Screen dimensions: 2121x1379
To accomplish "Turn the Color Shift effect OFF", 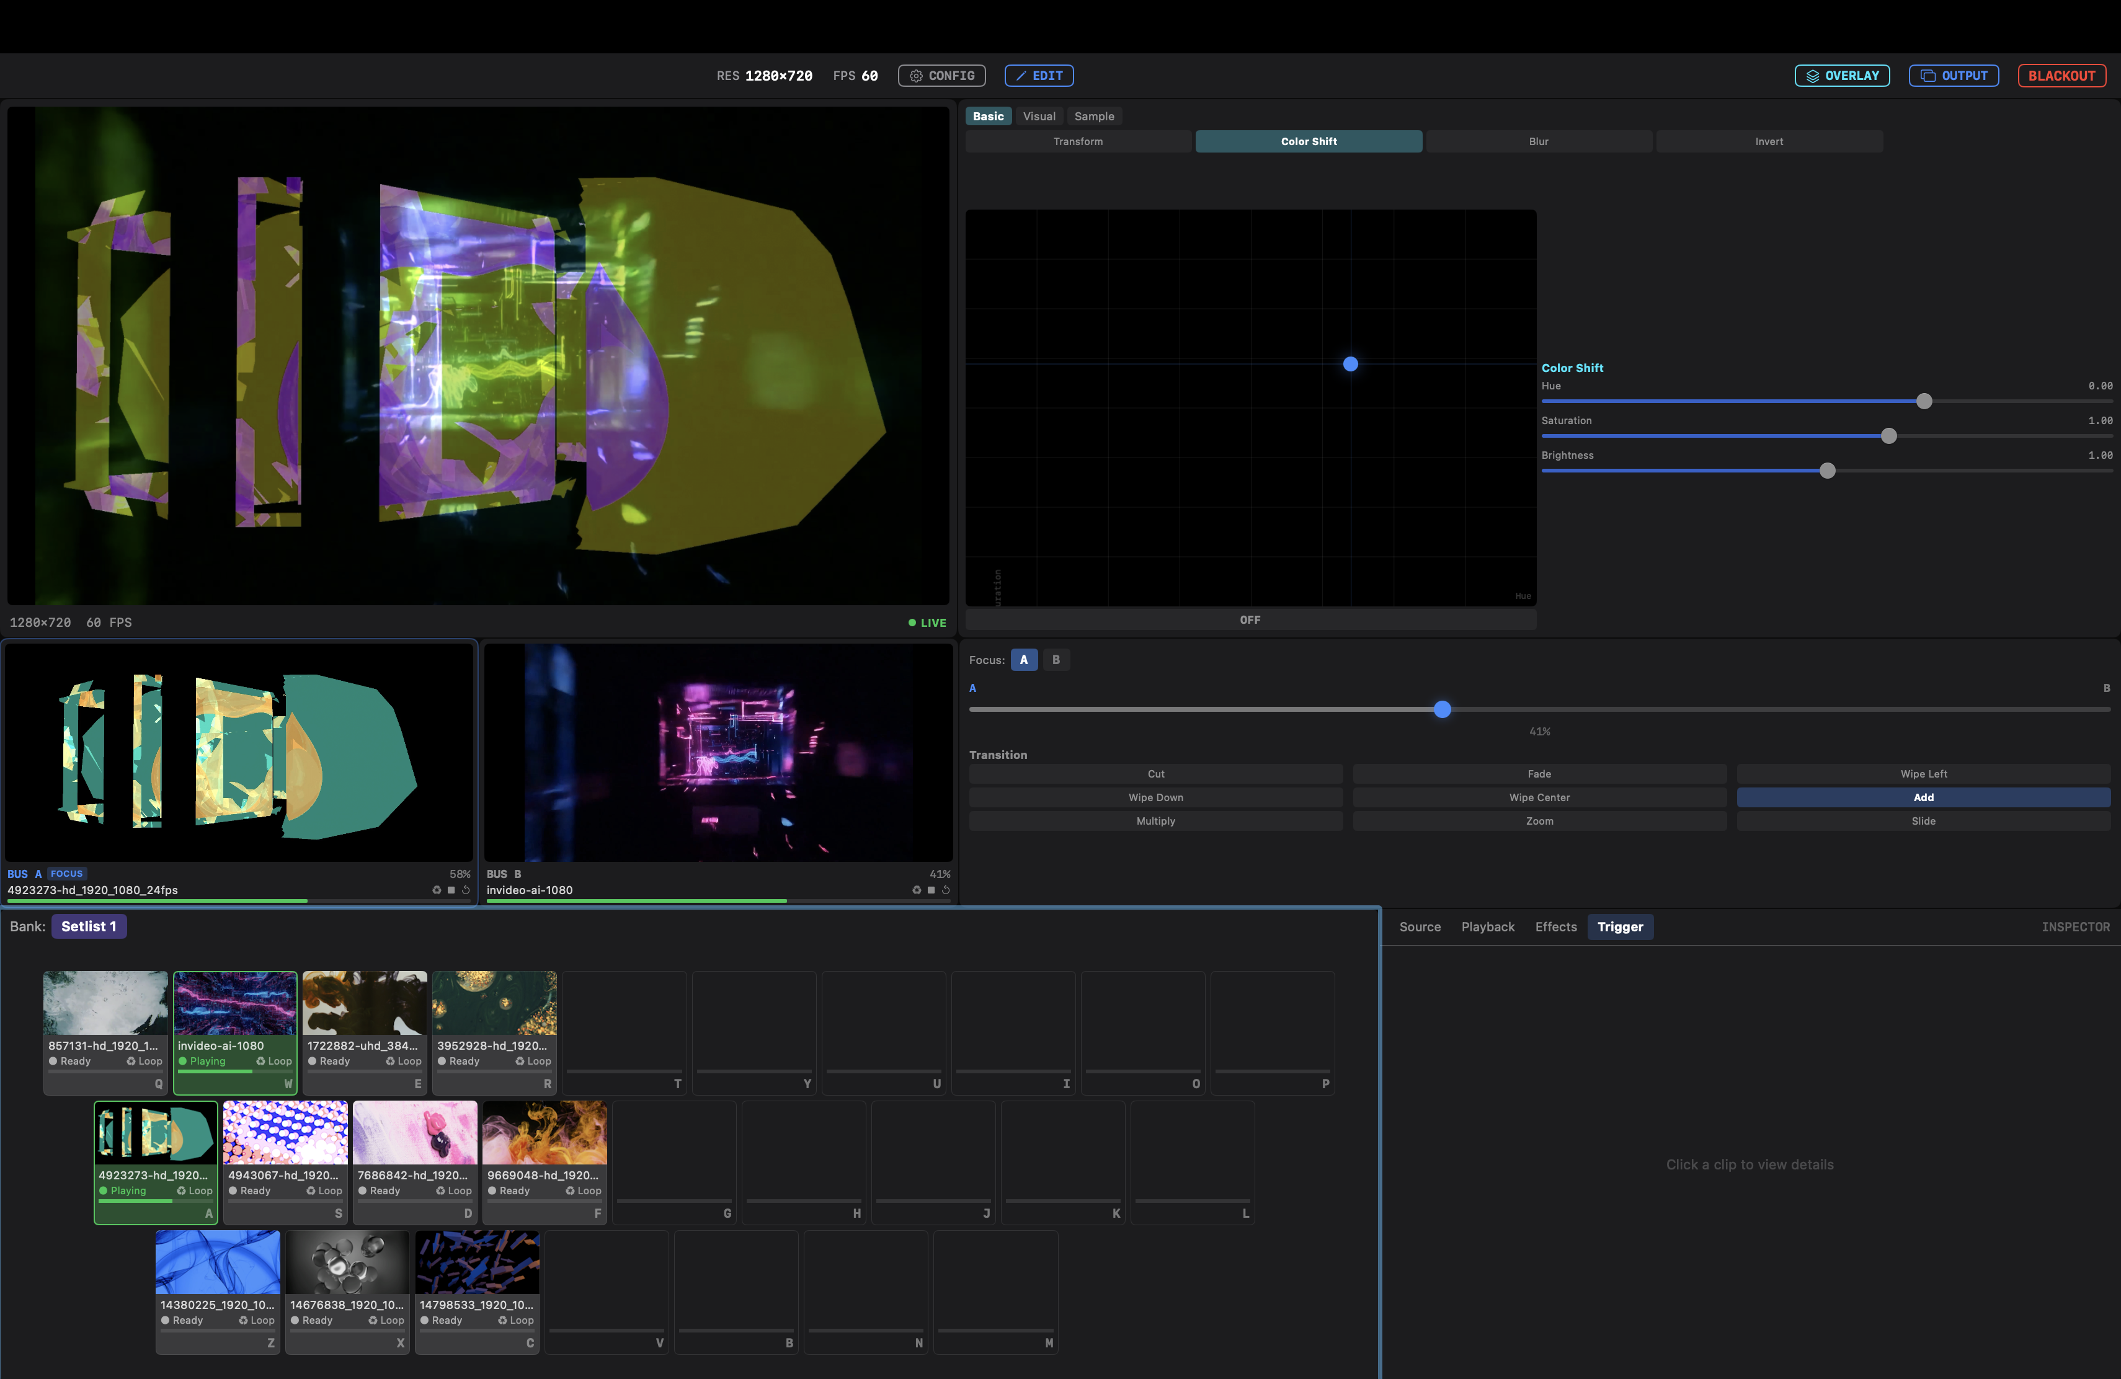I will click(1250, 619).
